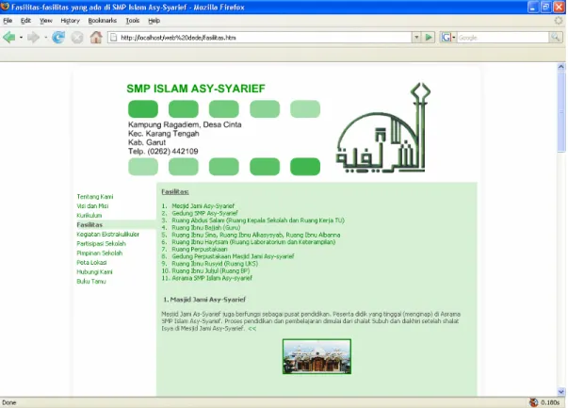Jump to Gedung SMP Asy-Syarief list item

pyautogui.click(x=204, y=213)
